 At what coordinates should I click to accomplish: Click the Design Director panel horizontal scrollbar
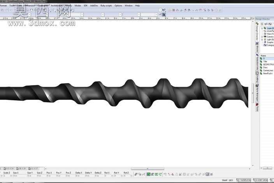tap(267, 168)
